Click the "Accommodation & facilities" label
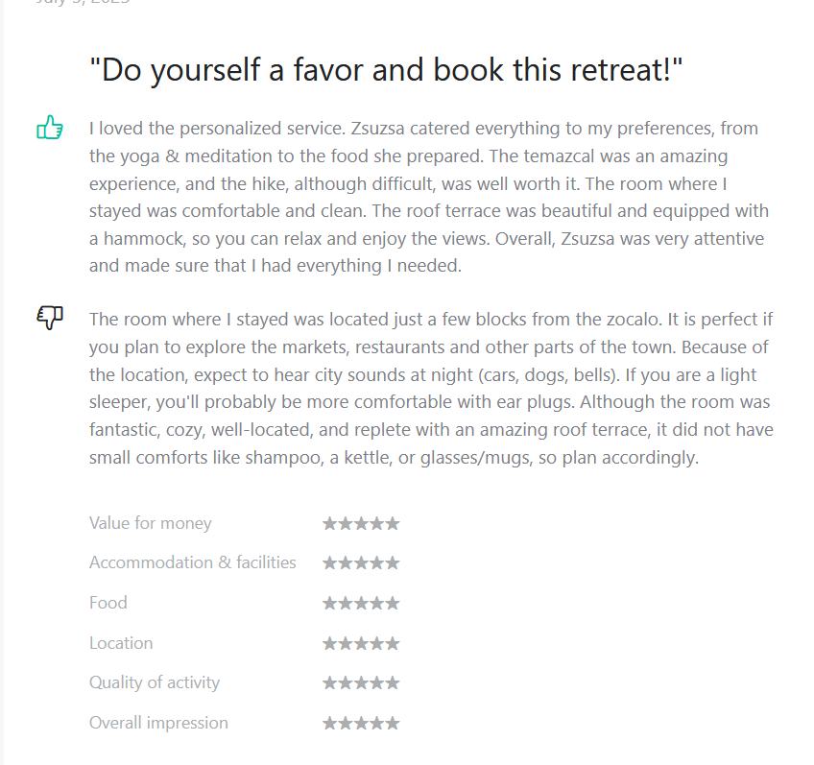Image resolution: width=814 pixels, height=765 pixels. (x=193, y=562)
